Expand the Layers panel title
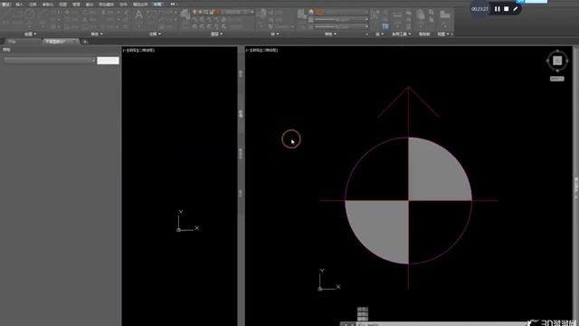Viewport: 579px width, 326px height. click(216, 34)
